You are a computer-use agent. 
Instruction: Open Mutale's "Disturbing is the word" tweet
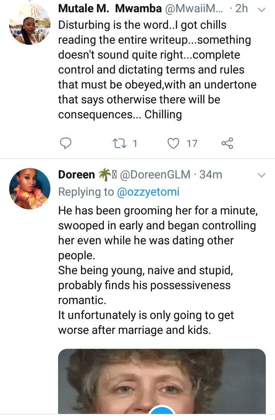pyautogui.click(x=153, y=70)
